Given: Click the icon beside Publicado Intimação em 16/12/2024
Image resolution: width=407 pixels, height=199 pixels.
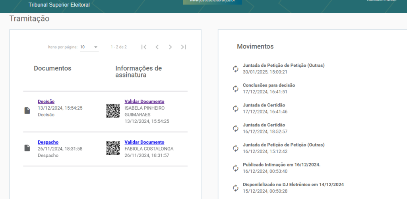Looking at the screenshot, I should coord(235,168).
